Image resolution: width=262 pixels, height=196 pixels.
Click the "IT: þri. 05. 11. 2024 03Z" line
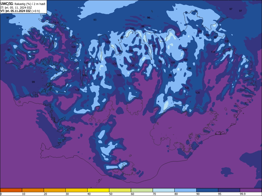coord(16,8)
